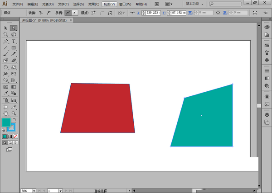
Task: Click the X coordinate input field
Action: coord(154,13)
